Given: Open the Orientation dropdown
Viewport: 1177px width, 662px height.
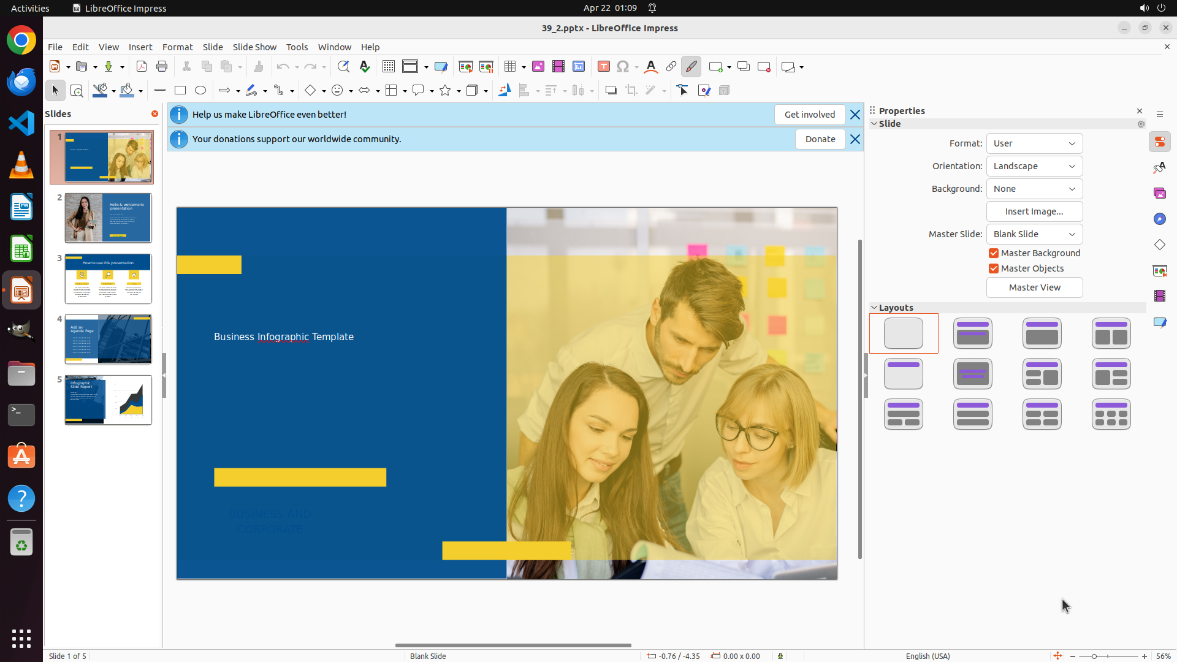Looking at the screenshot, I should tap(1034, 166).
